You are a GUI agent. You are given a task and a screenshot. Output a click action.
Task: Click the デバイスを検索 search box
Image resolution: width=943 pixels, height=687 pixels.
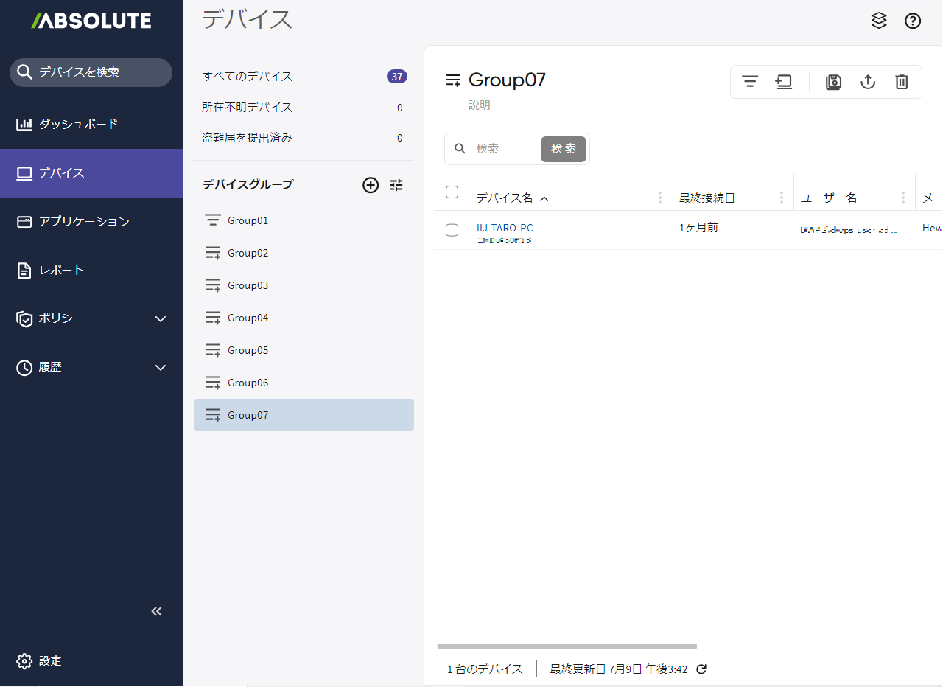pos(91,72)
